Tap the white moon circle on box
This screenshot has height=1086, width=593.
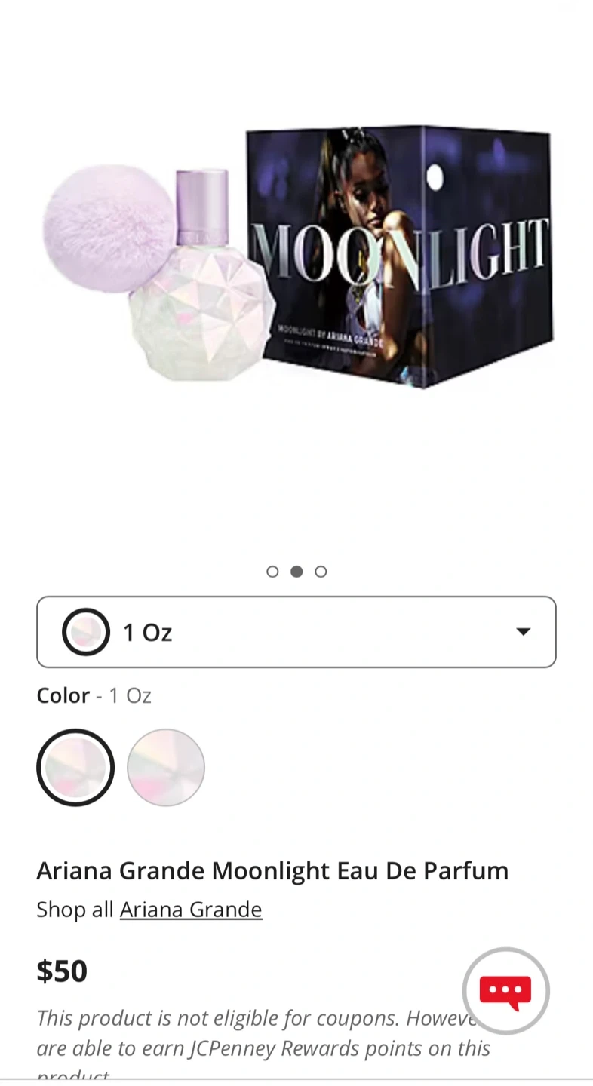[435, 178]
